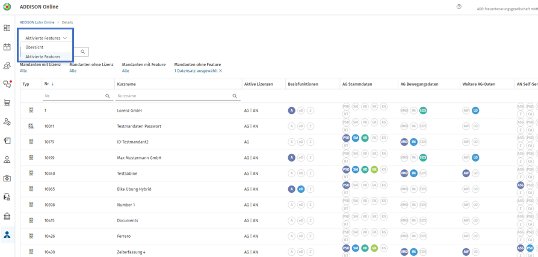Toggle the A badge in Lorenz GmbH row

click(x=291, y=110)
